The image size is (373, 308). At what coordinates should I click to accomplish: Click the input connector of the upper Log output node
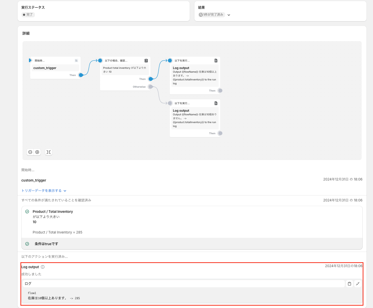pos(170,61)
